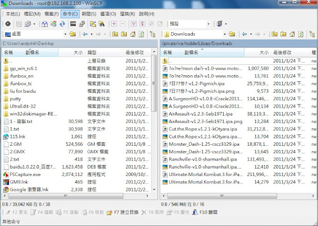Sort local panel by 大小 column
This screenshot has width=318, height=226.
tap(72, 53)
